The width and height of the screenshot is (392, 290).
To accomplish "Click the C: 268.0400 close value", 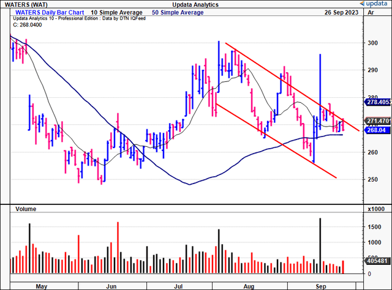I will point(28,24).
